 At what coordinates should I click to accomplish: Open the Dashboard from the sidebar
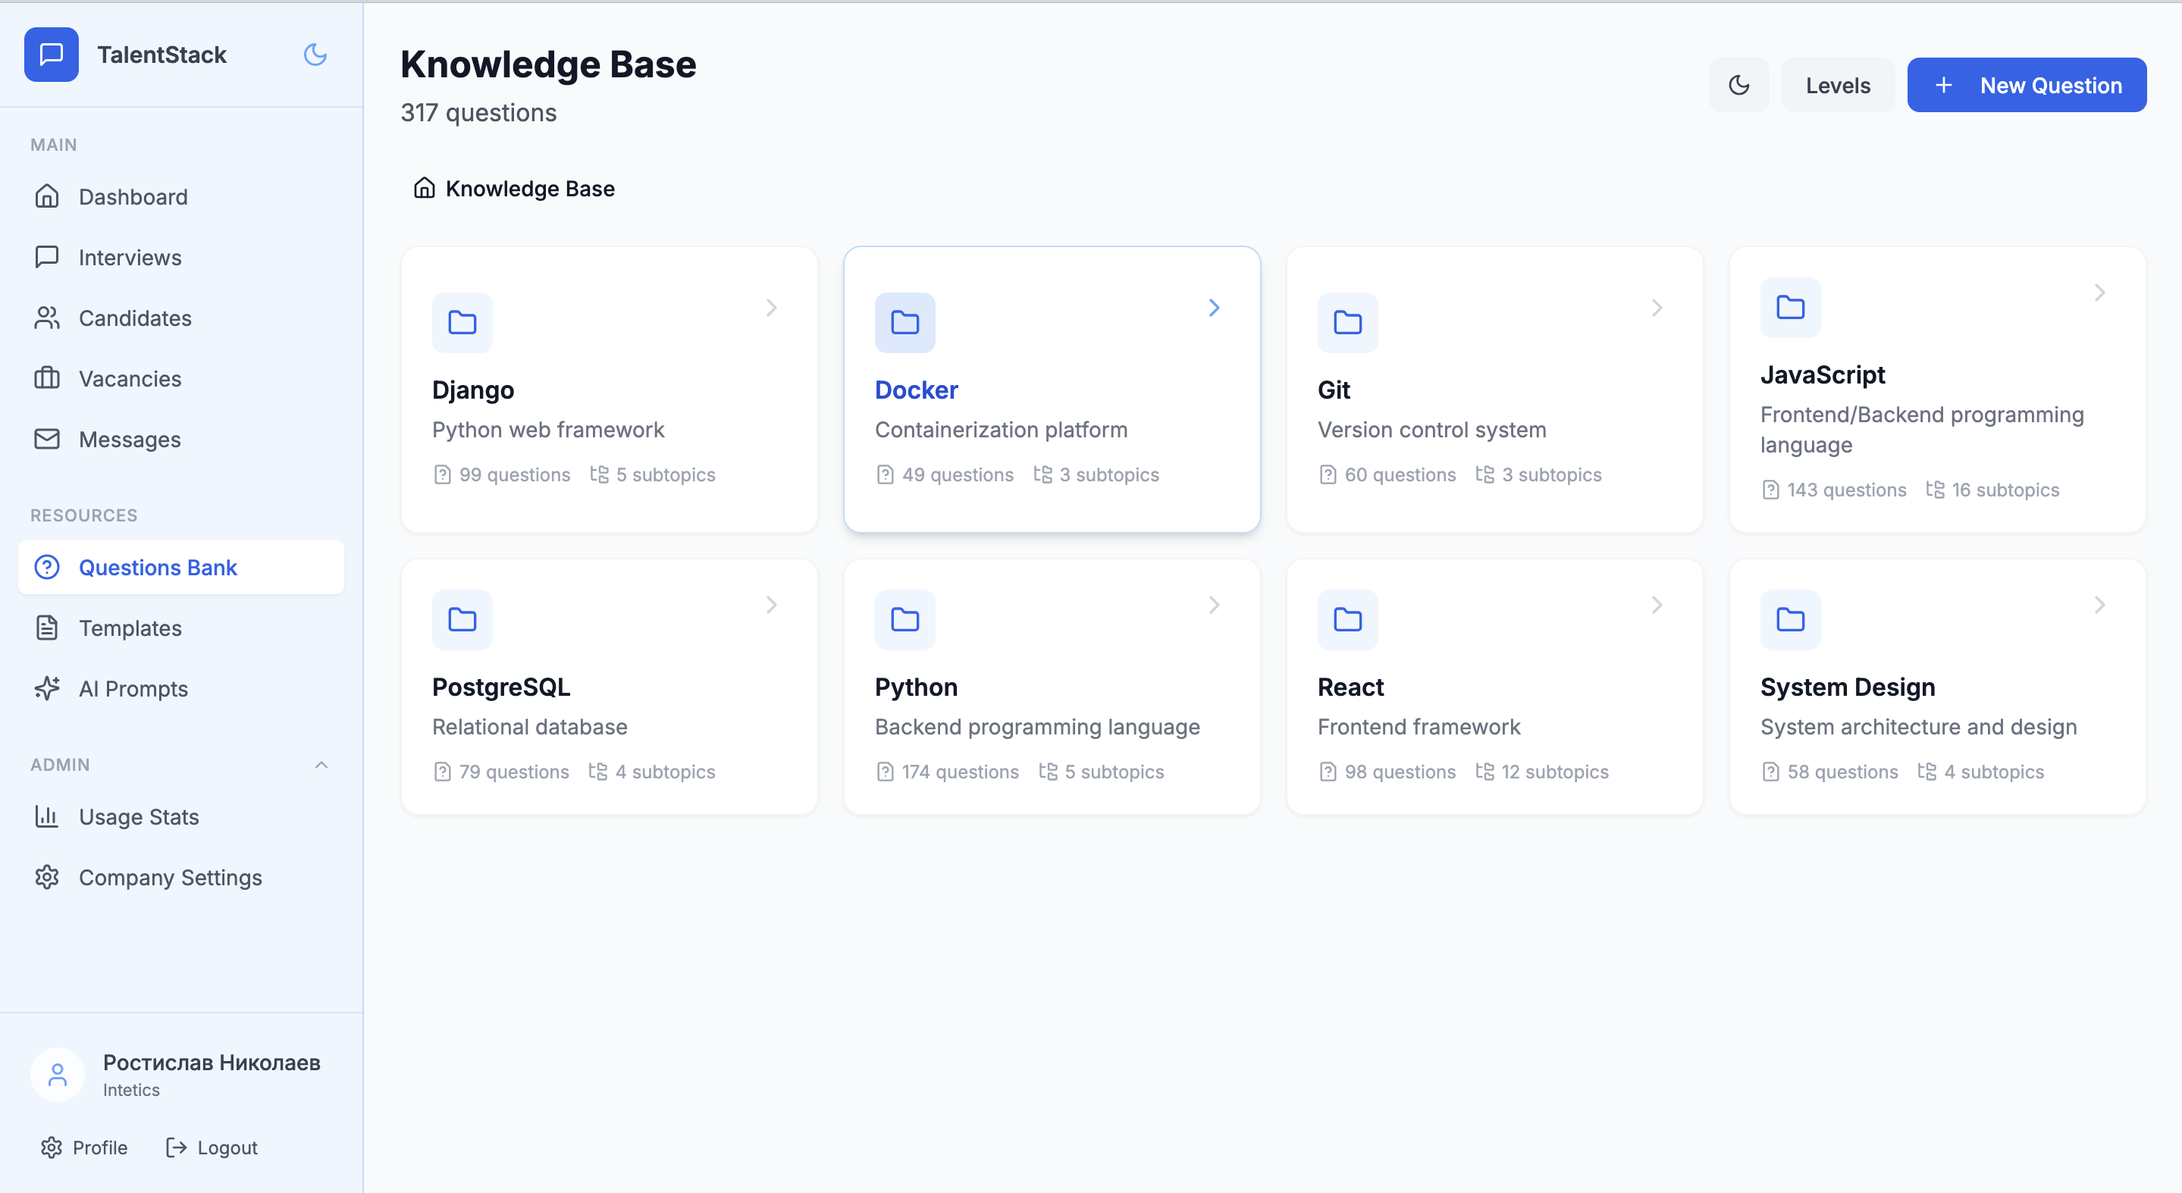pyautogui.click(x=49, y=196)
